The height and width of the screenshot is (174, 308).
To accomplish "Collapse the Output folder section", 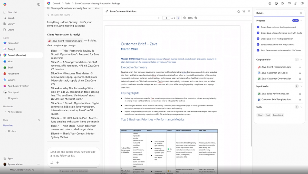I will point(301,60).
